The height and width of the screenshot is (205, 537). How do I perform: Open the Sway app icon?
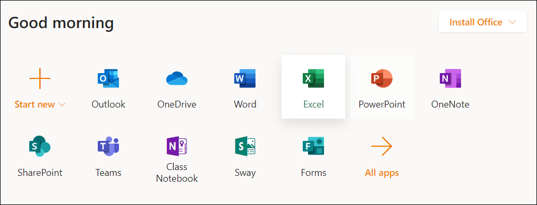(245, 146)
